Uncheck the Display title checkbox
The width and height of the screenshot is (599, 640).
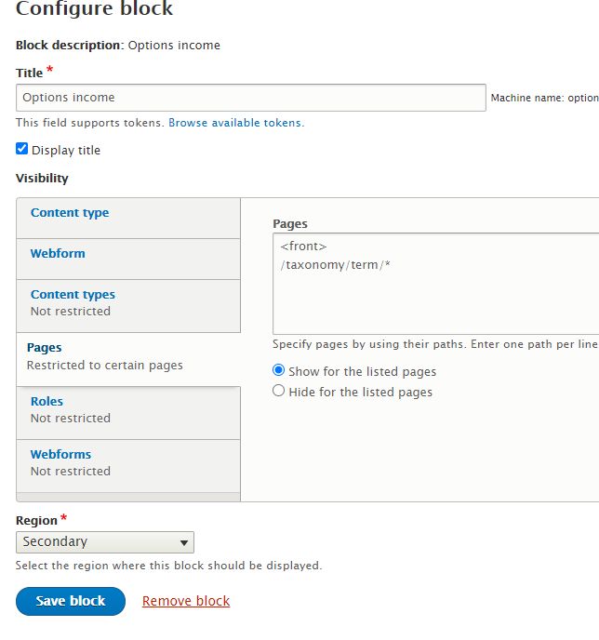click(22, 149)
